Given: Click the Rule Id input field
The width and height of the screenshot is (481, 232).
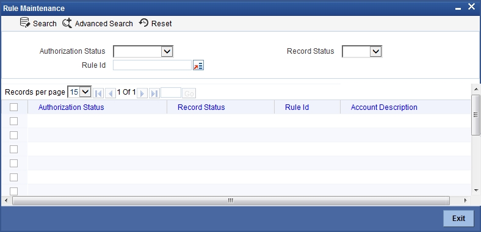Looking at the screenshot, I should (153, 65).
